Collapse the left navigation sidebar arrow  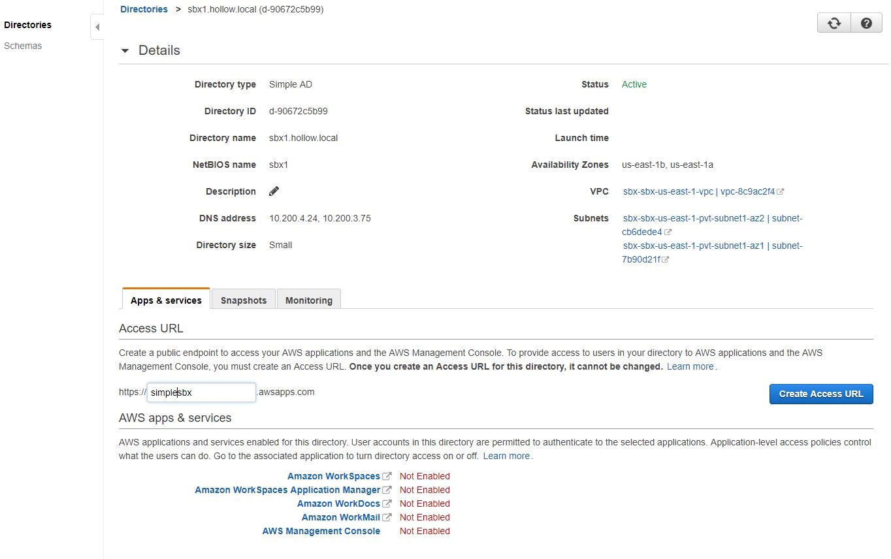point(97,27)
